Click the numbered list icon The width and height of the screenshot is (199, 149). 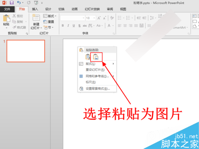[x=128, y=18]
